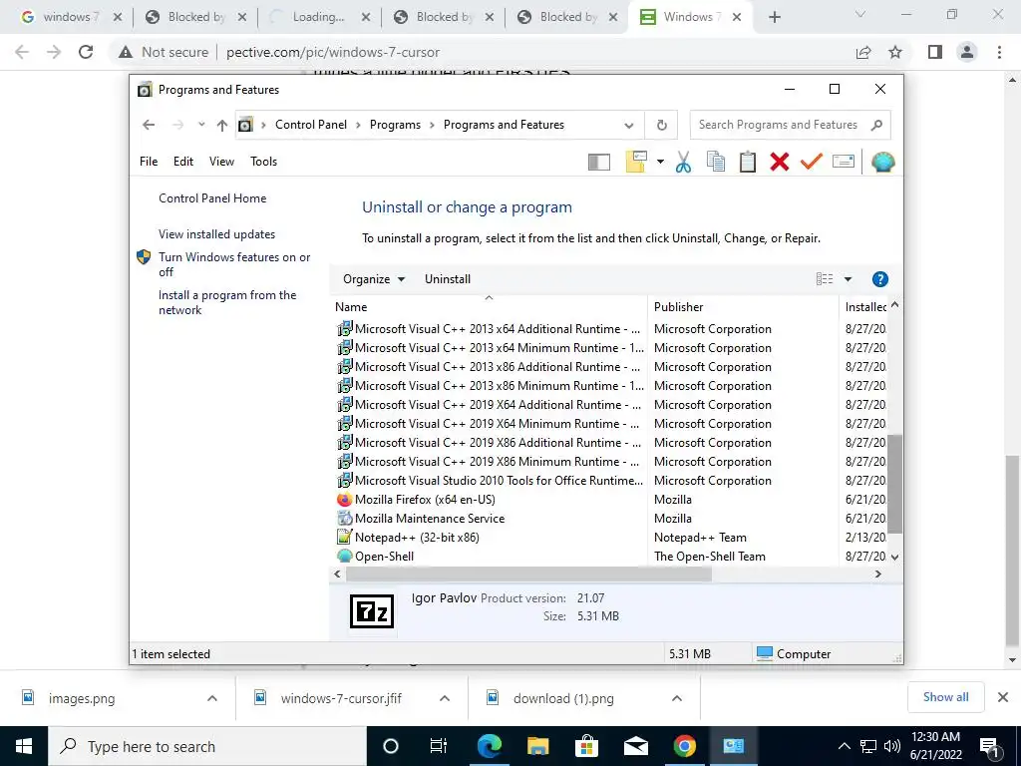Expand the Move to dropdown arrow in toolbar

click(660, 162)
